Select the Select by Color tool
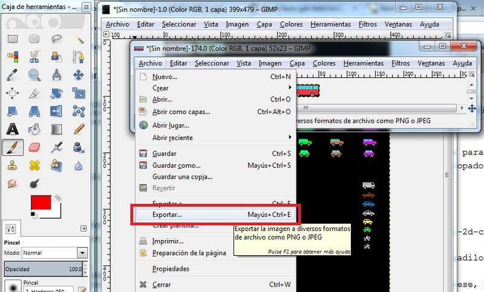Image resolution: width=484 pixels, height=292 pixels. point(13,57)
